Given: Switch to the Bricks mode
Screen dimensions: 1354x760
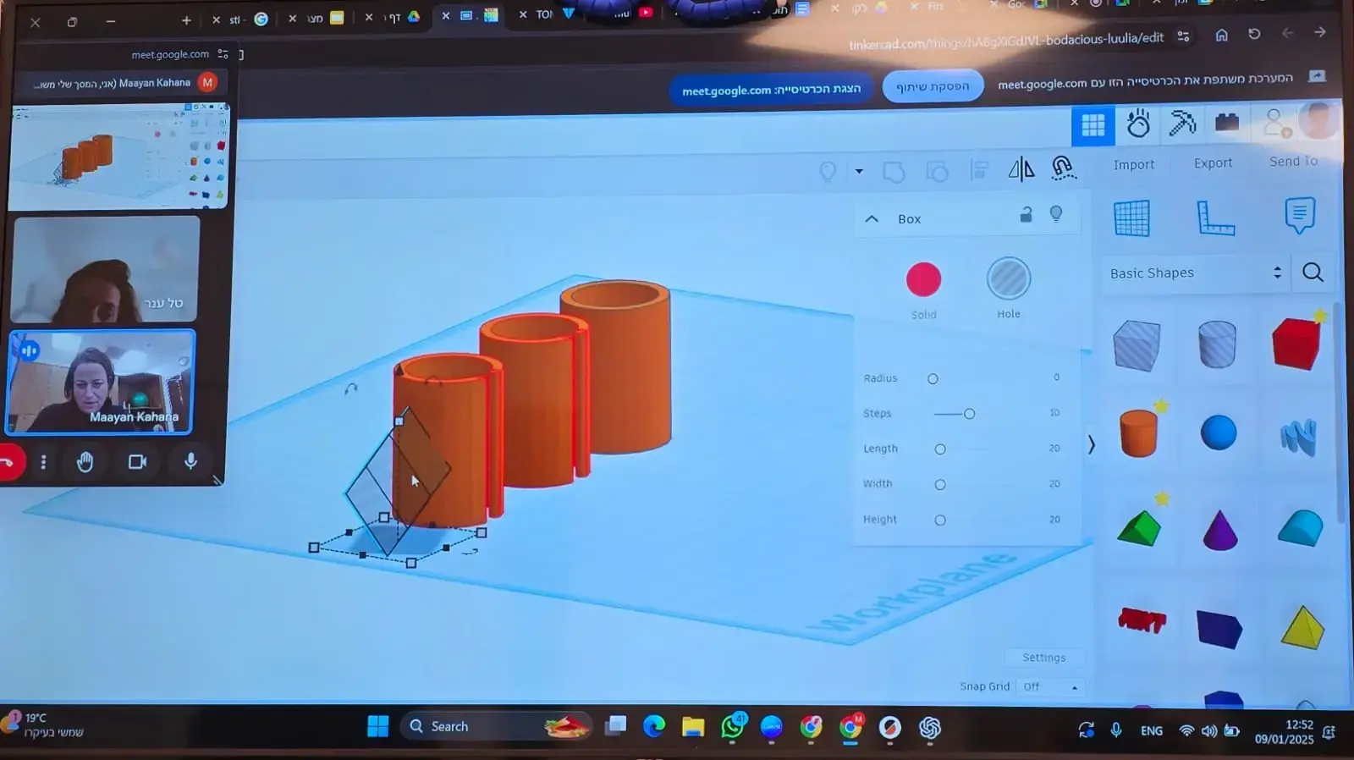Looking at the screenshot, I should [1227, 123].
